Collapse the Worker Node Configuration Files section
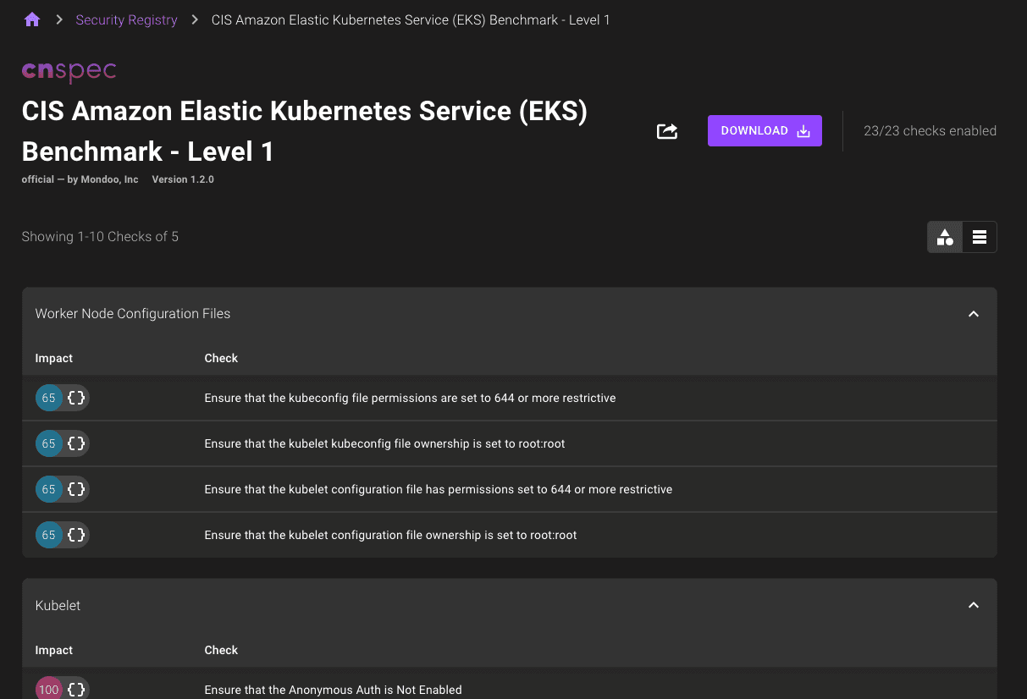1027x699 pixels. (974, 314)
